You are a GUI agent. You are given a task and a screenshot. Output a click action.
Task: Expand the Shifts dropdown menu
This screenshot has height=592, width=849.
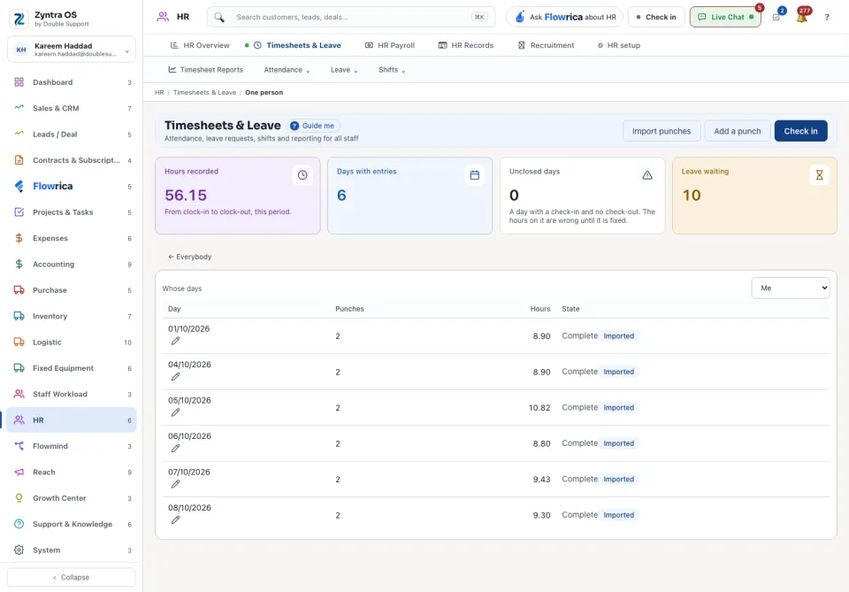point(392,70)
